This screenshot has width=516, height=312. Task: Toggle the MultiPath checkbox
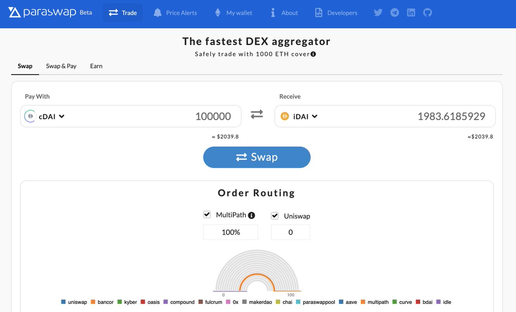[x=207, y=214]
